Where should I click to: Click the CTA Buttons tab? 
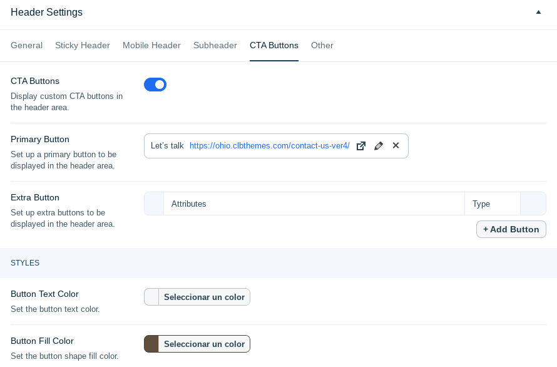coord(274,46)
